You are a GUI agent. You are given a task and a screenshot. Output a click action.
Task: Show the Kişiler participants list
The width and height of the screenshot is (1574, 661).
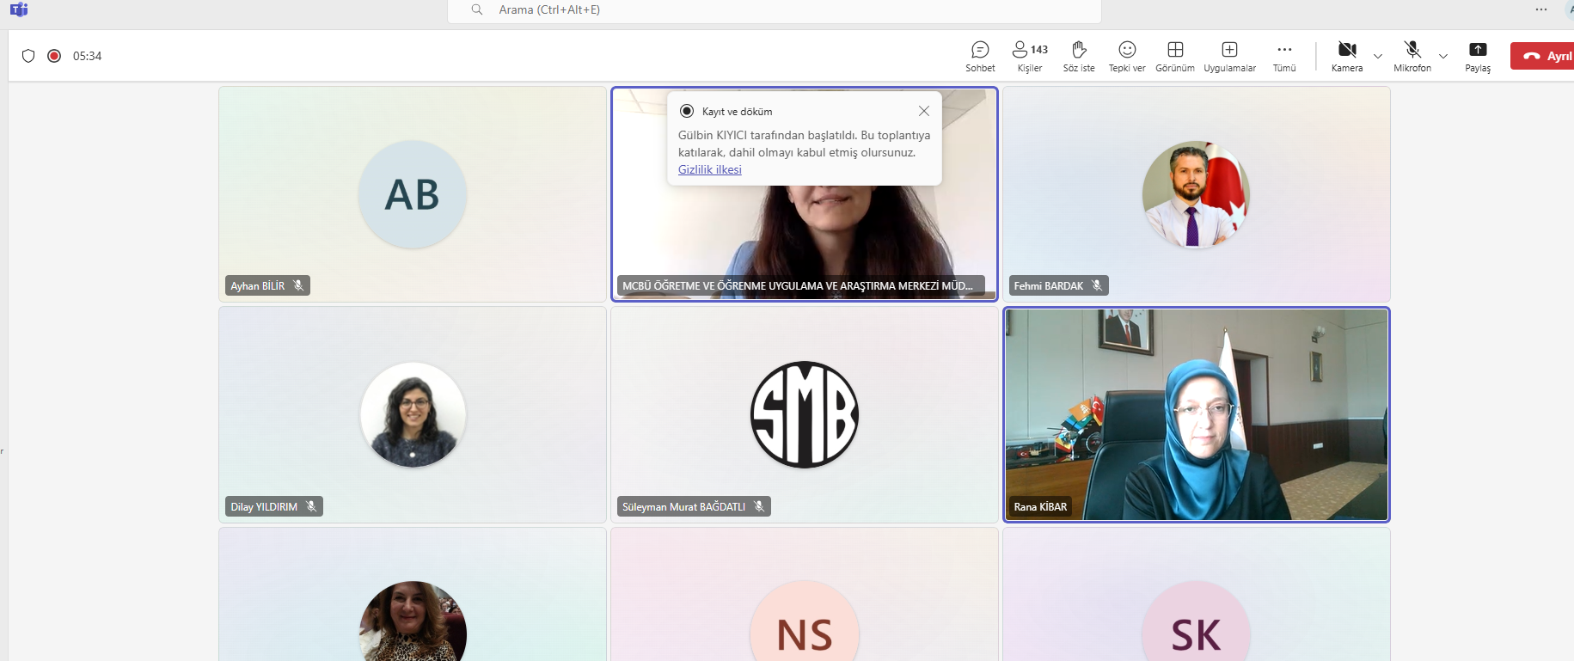coord(1030,57)
